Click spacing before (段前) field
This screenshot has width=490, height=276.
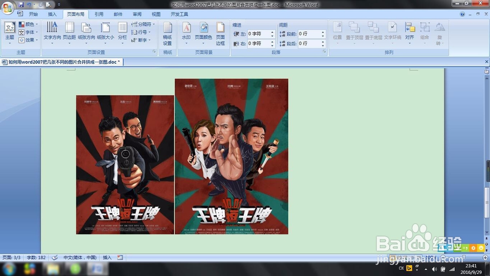(309, 34)
